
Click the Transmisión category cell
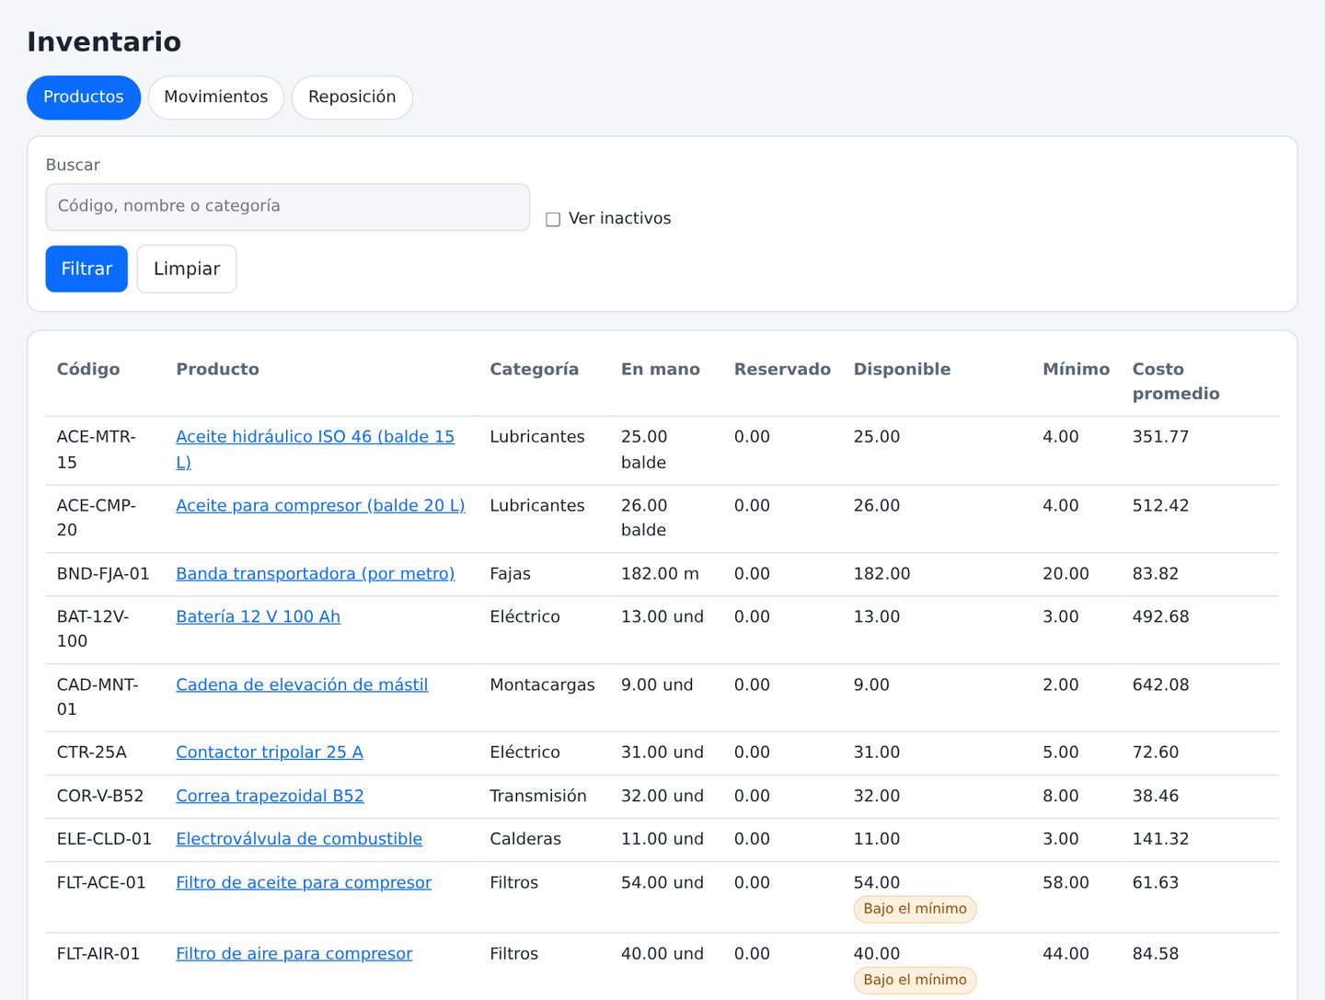(538, 796)
